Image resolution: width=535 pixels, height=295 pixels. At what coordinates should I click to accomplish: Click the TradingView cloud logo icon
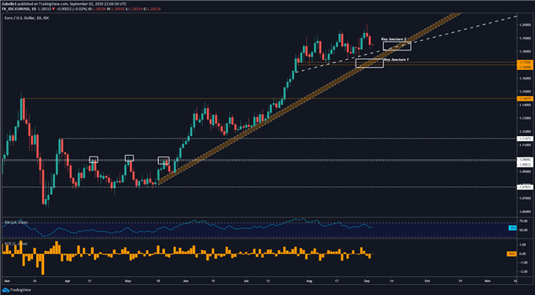(x=6, y=289)
